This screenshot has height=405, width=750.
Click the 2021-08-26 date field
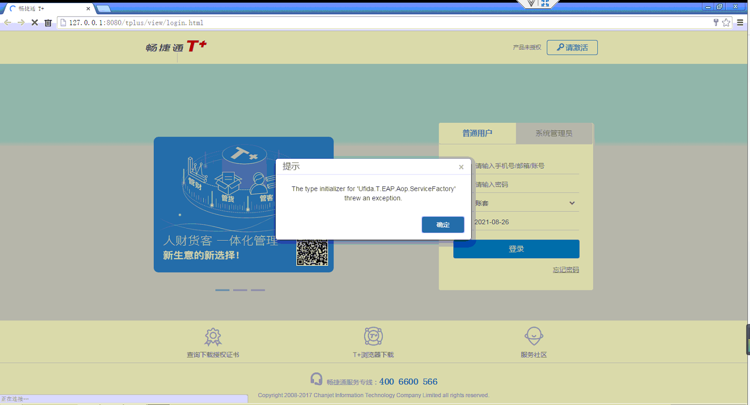click(516, 222)
